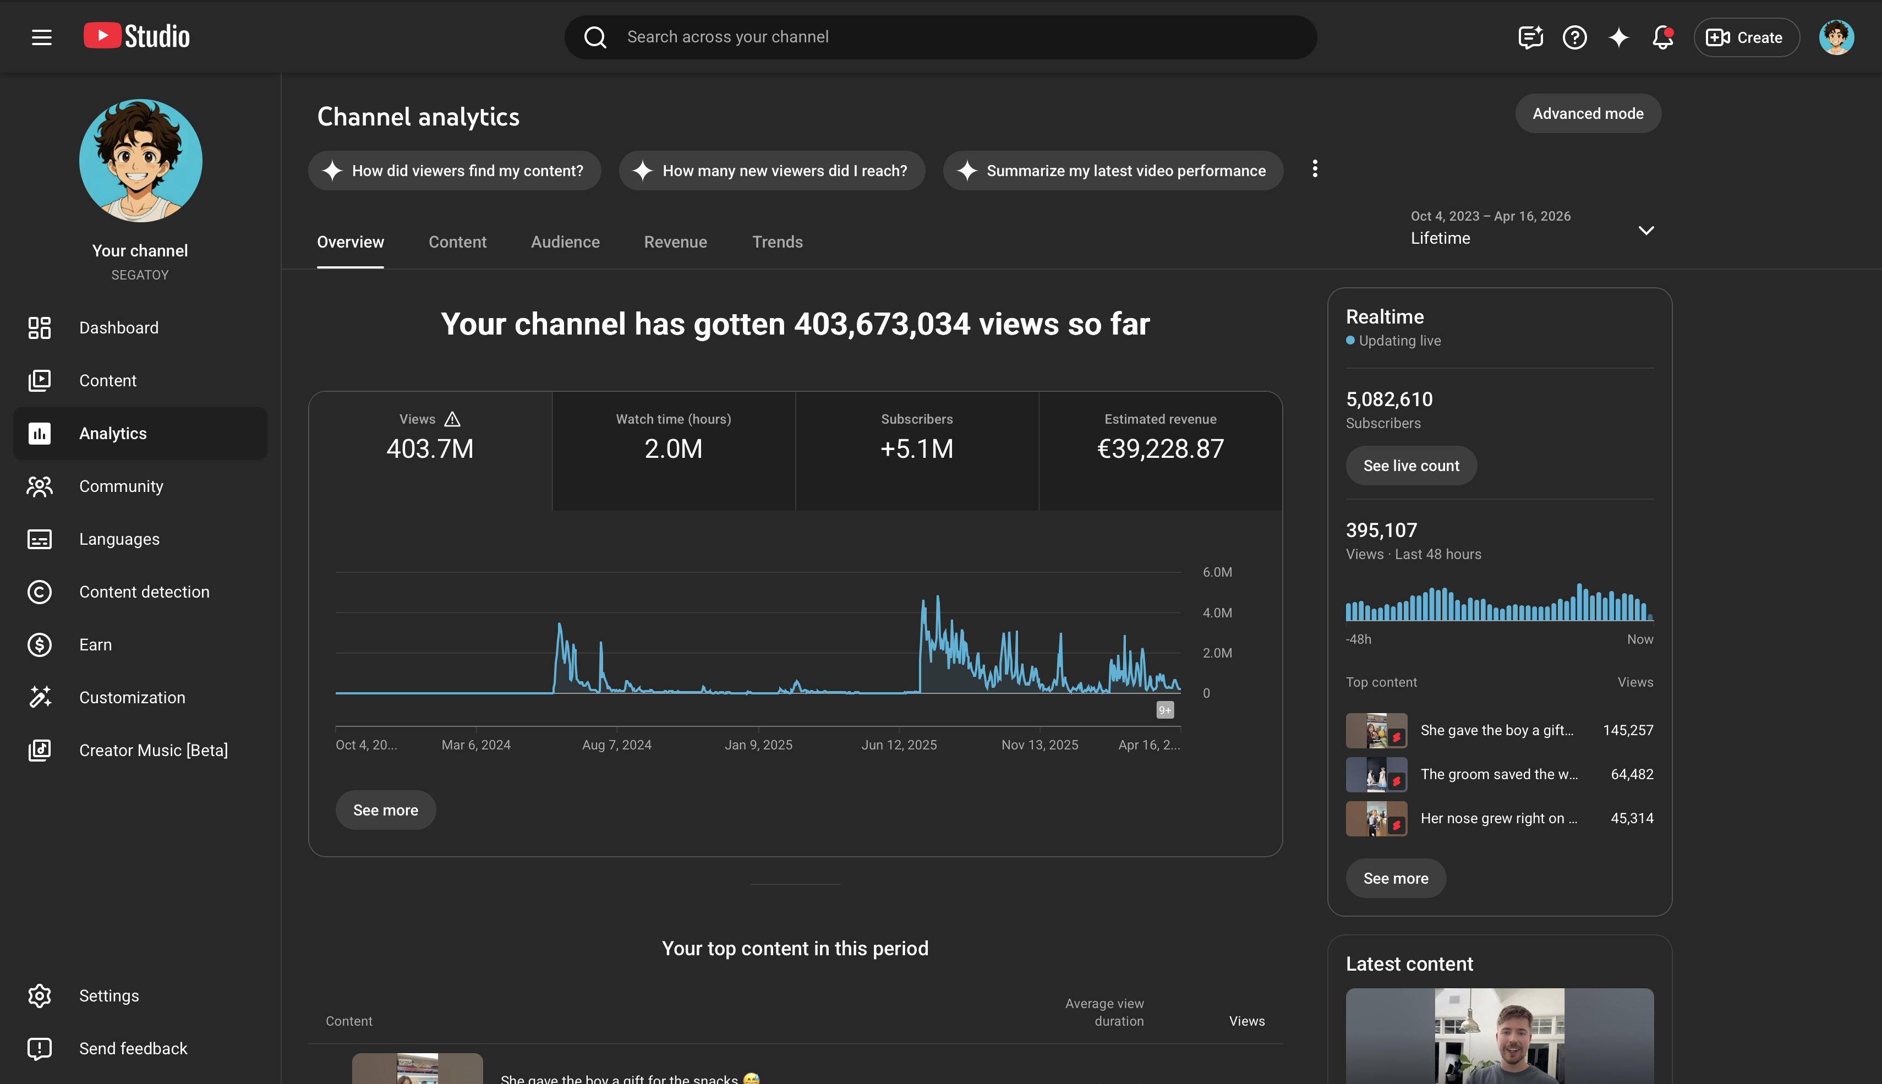Switch to the Revenue tab
The width and height of the screenshot is (1882, 1084).
675,242
